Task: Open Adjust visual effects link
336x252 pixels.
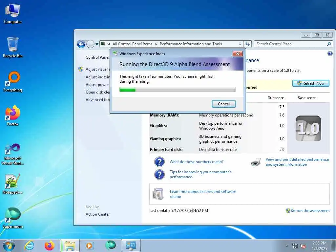Action: point(97,69)
